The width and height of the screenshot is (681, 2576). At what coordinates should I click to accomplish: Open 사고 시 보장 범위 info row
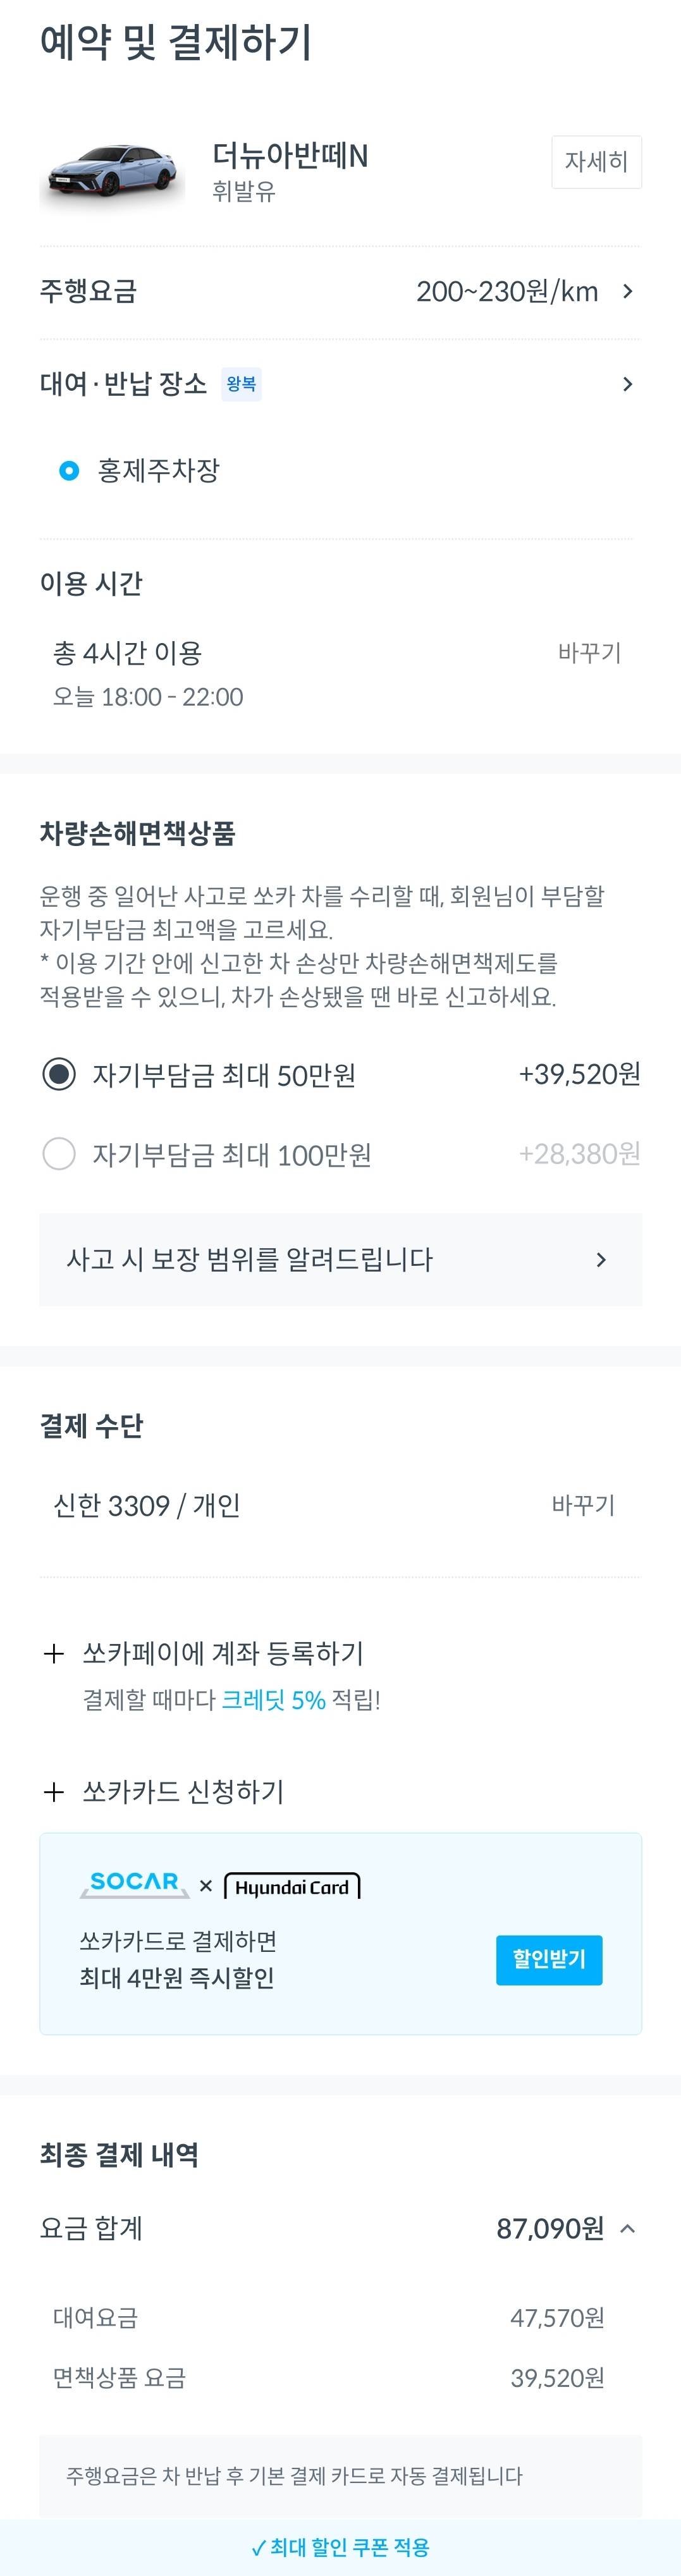[340, 1259]
